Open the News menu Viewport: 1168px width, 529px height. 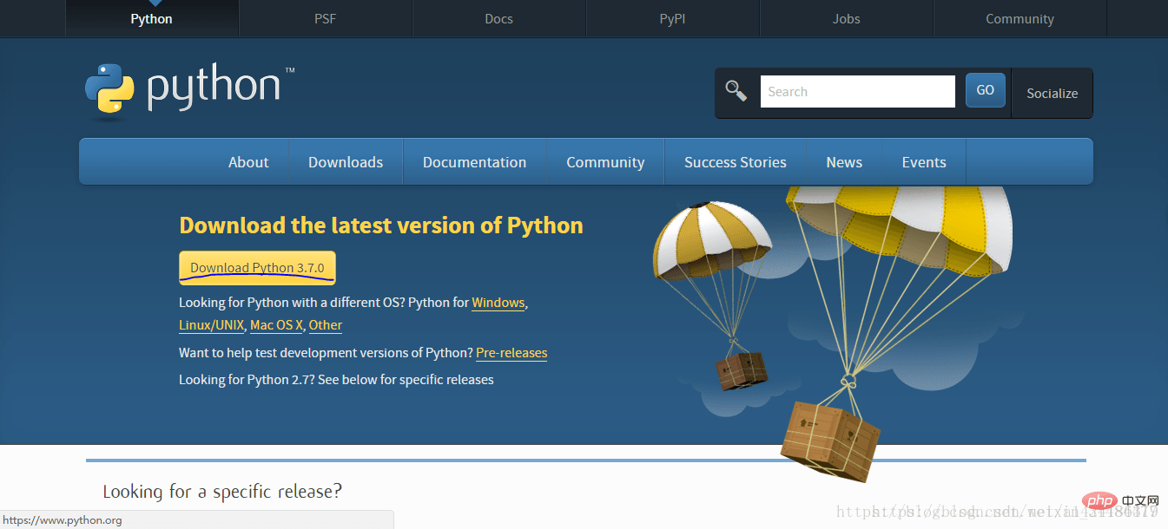click(x=844, y=162)
